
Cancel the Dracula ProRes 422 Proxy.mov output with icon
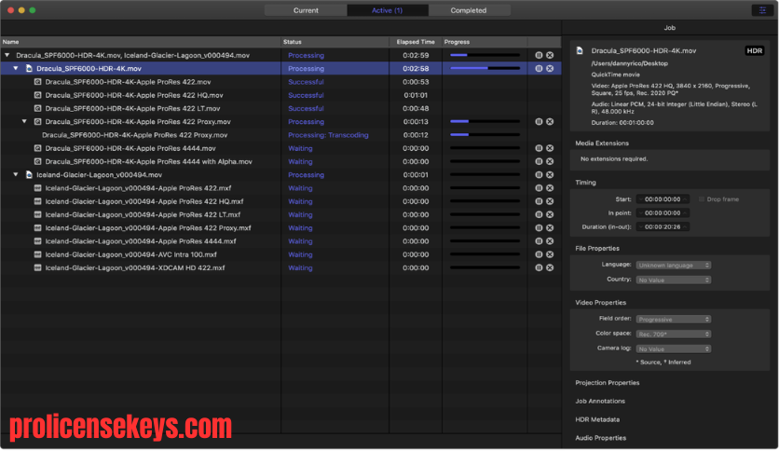coord(550,122)
